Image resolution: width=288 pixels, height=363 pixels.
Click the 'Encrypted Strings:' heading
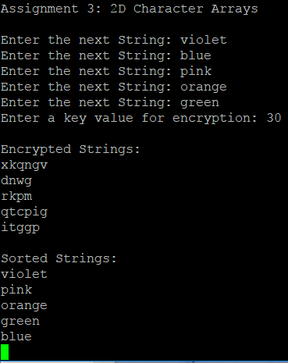click(x=70, y=150)
